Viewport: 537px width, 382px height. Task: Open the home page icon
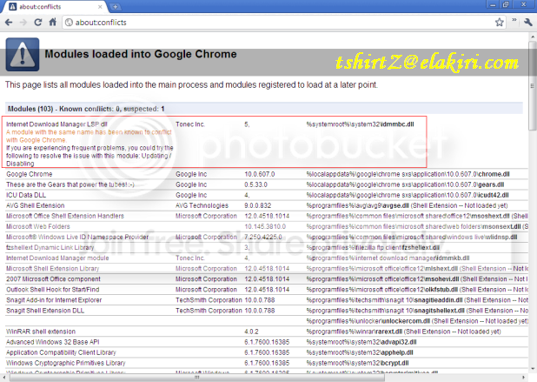(53, 23)
